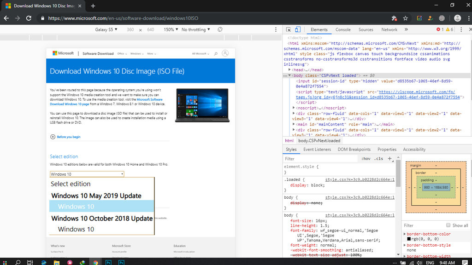Open a new browser tab with plus

[x=93, y=6]
